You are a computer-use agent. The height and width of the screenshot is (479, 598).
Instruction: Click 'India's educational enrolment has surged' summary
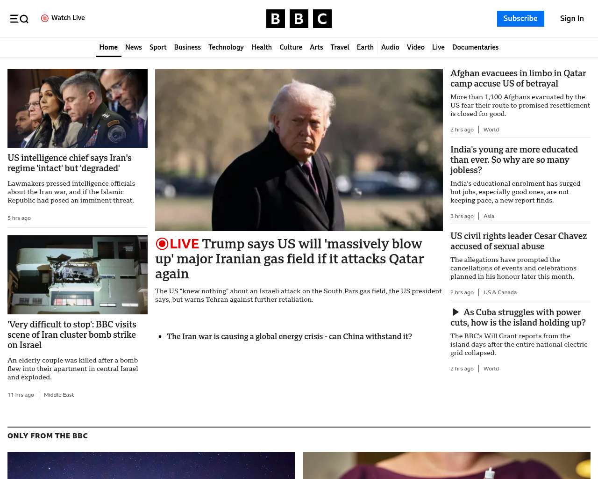click(x=515, y=192)
